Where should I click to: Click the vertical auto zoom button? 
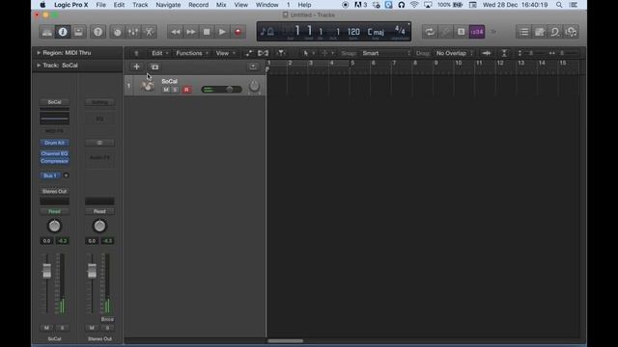click(504, 53)
